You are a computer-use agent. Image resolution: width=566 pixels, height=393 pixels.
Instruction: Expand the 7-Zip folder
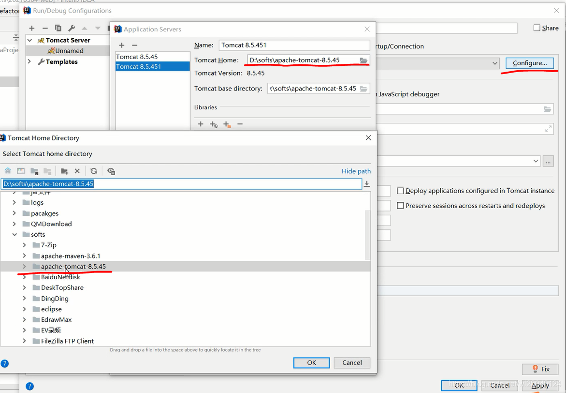point(24,245)
